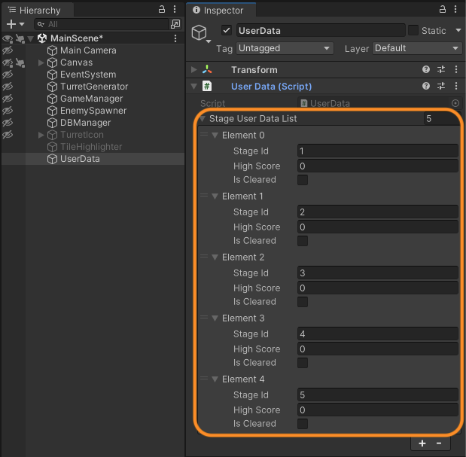Open MainScene options kebab menu
The image size is (466, 457).
coord(175,38)
